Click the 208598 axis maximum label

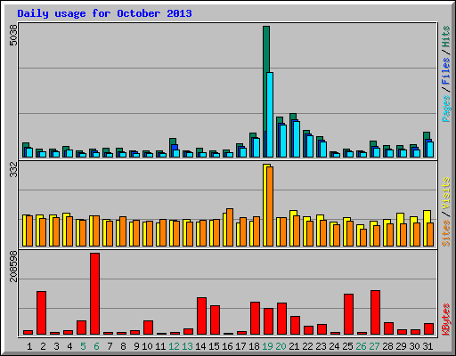(13, 266)
